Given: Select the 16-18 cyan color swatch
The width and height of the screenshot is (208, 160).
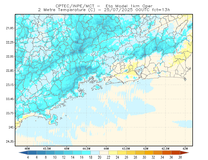Looking at the screenshot, I should [86, 153].
